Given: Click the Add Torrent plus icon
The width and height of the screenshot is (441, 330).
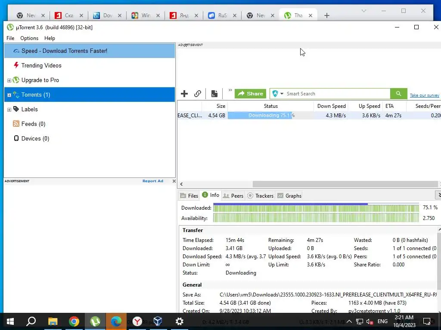Looking at the screenshot, I should point(184,94).
